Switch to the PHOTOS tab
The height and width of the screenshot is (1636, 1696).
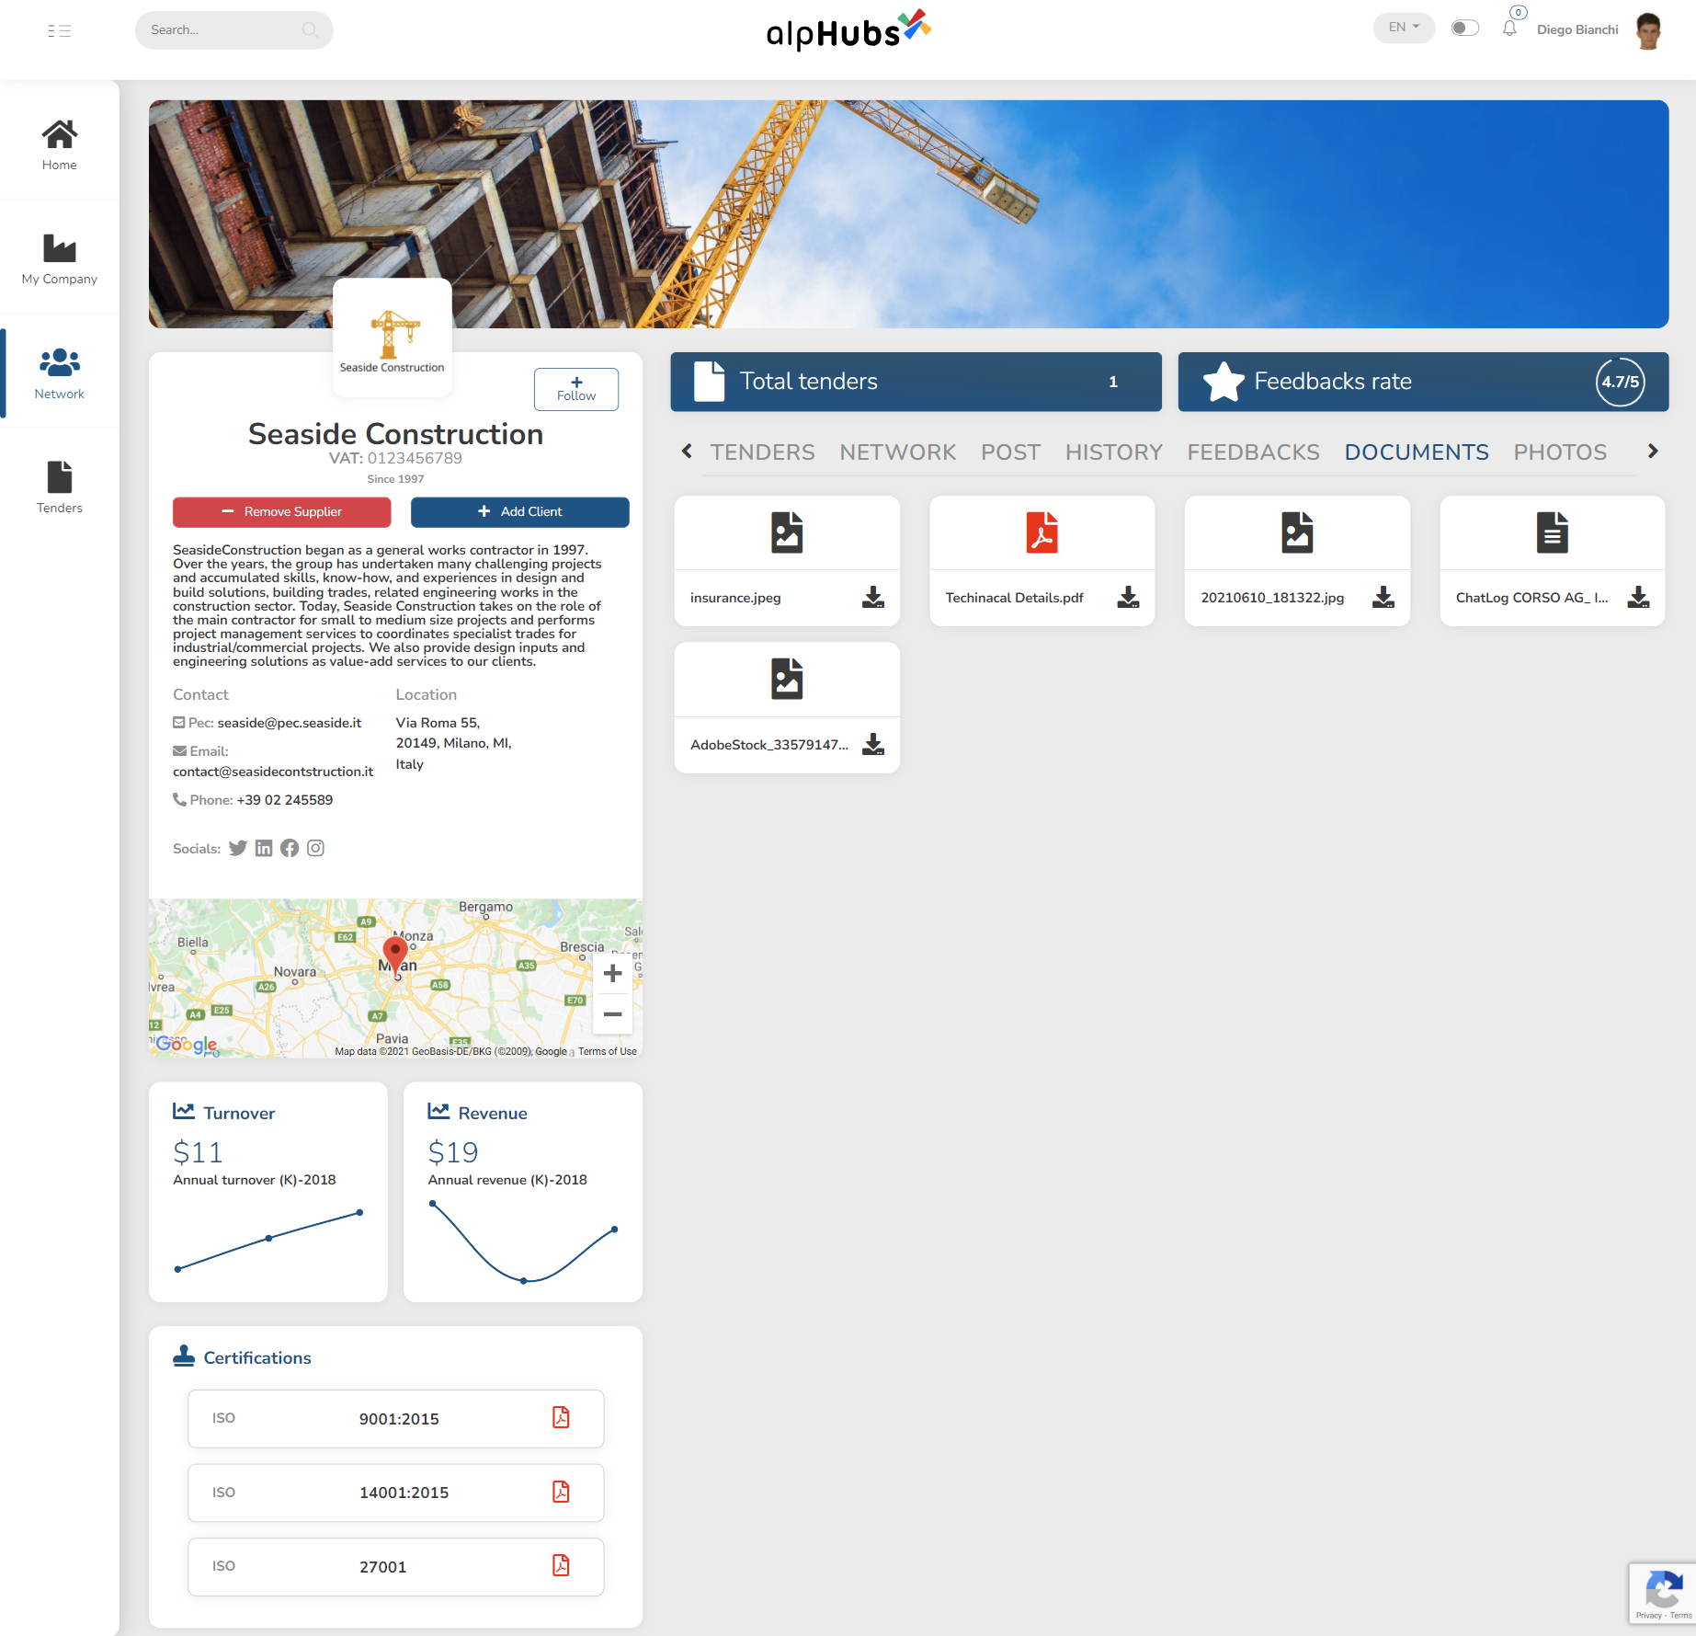pyautogui.click(x=1560, y=452)
